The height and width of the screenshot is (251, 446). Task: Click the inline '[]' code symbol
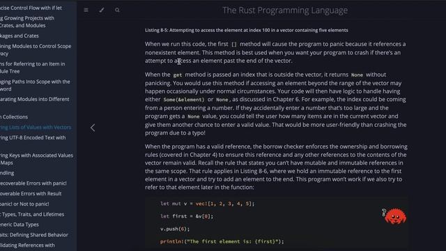click(x=234, y=45)
